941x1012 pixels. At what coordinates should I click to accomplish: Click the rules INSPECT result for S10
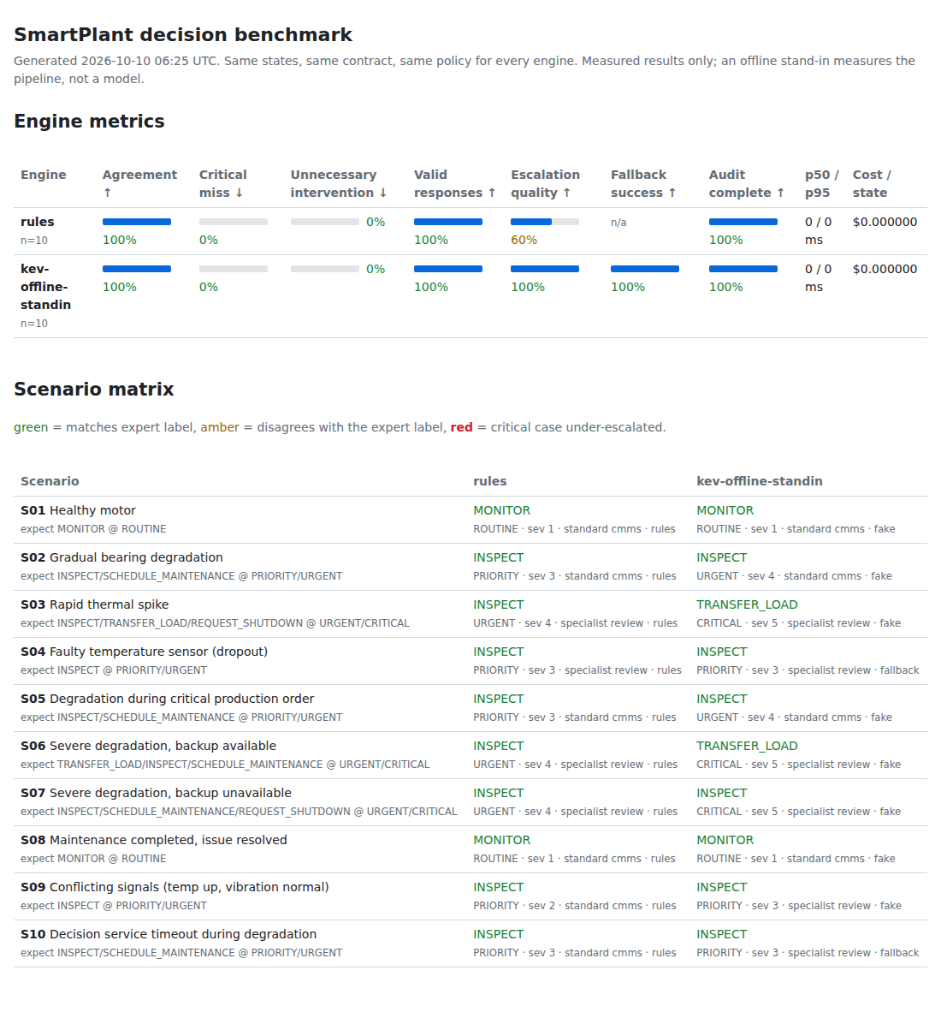(x=499, y=934)
